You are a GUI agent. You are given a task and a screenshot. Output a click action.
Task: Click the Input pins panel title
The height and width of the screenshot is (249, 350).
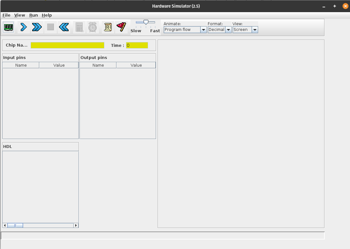pyautogui.click(x=14, y=58)
